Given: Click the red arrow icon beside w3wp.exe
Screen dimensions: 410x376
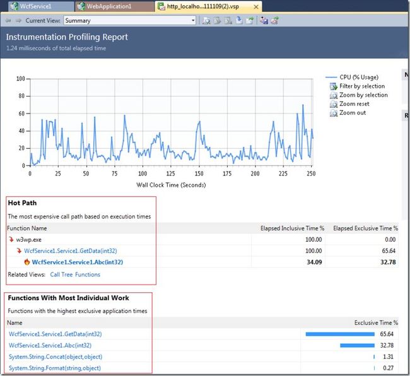Looking at the screenshot, I should [x=11, y=239].
